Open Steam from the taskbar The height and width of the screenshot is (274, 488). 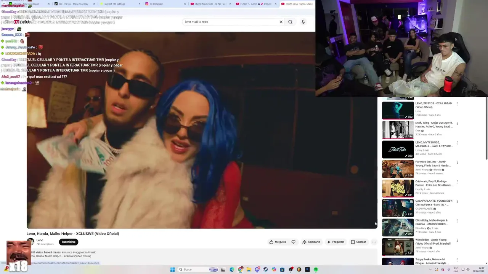click(265, 269)
